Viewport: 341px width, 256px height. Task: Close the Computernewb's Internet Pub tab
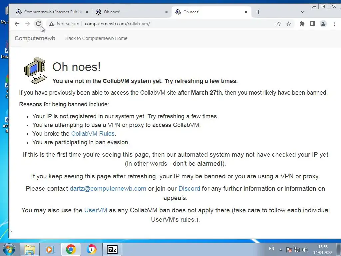pyautogui.click(x=87, y=12)
